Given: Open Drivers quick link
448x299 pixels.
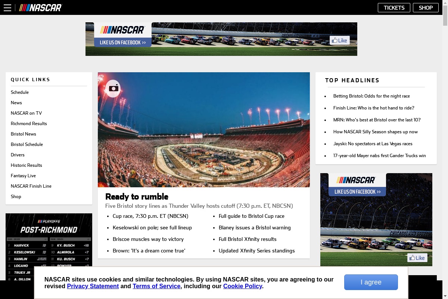Looking at the screenshot, I should point(18,155).
